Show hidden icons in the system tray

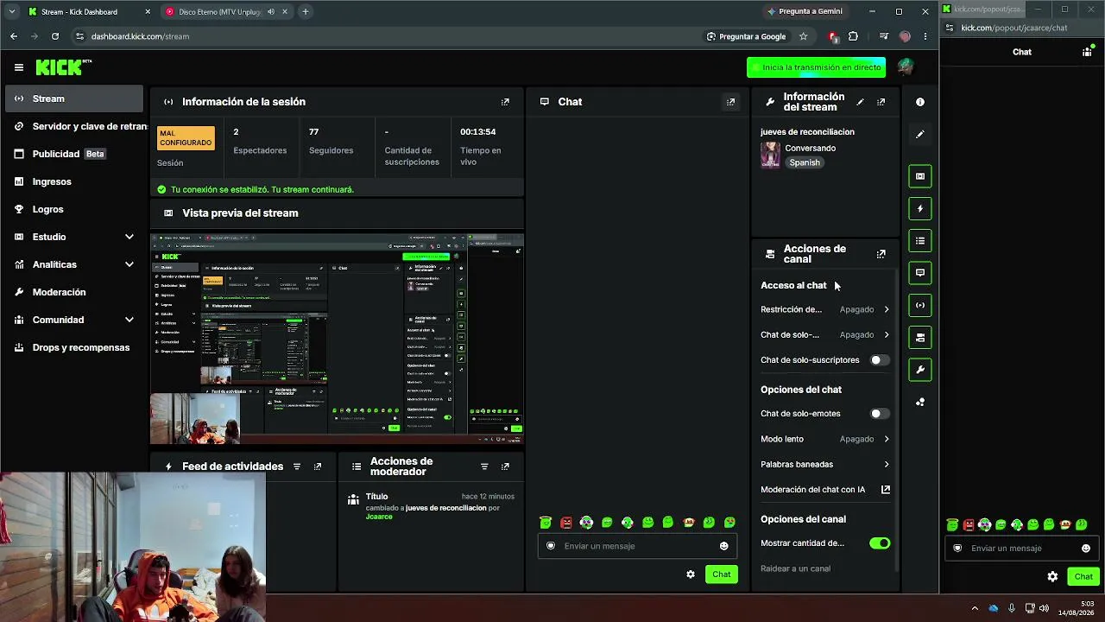tap(975, 608)
